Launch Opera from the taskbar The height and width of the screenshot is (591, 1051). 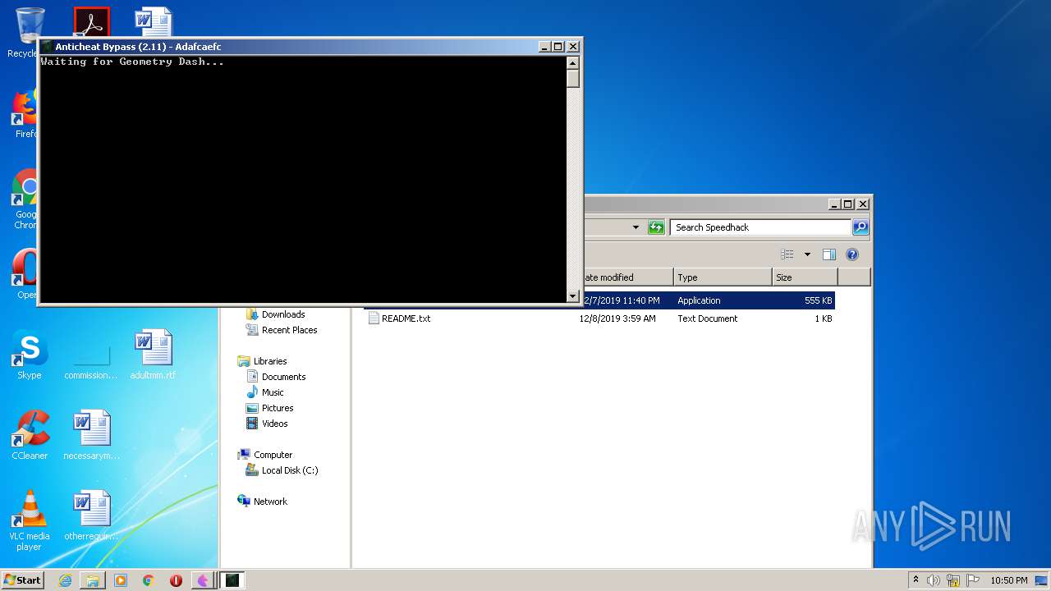tap(176, 580)
